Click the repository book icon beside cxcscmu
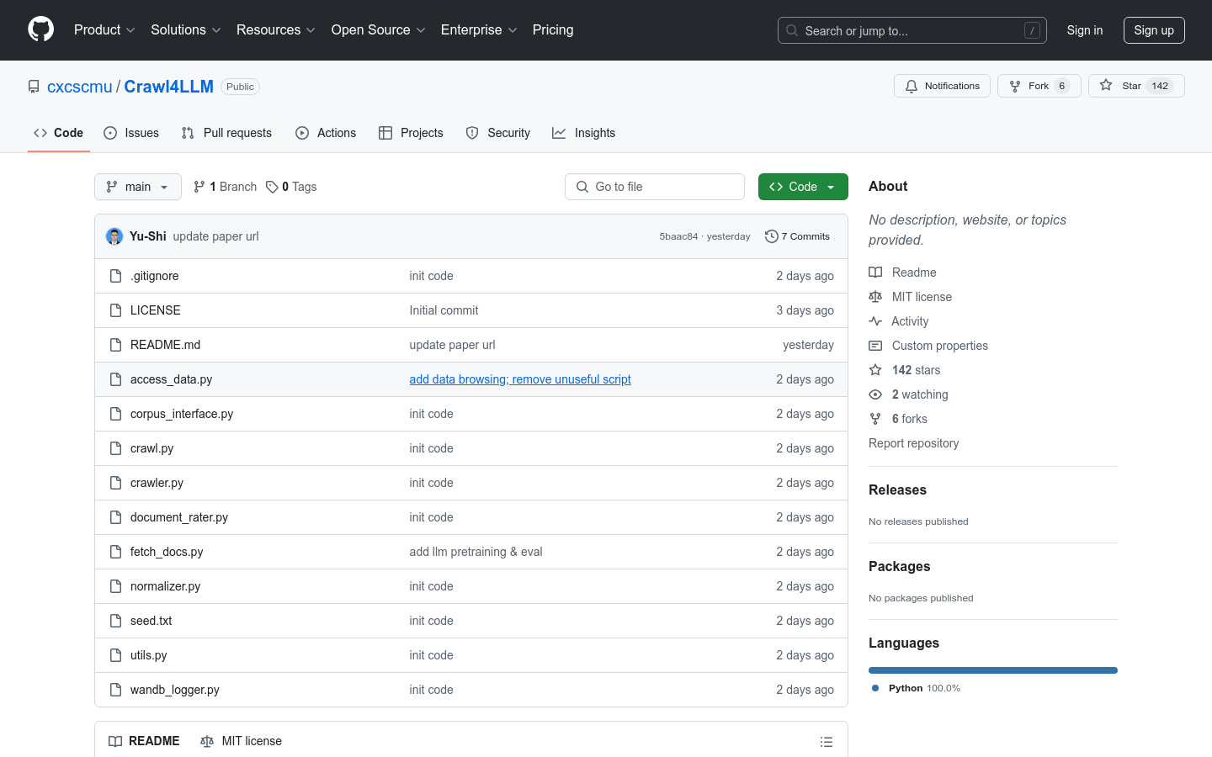 [34, 87]
